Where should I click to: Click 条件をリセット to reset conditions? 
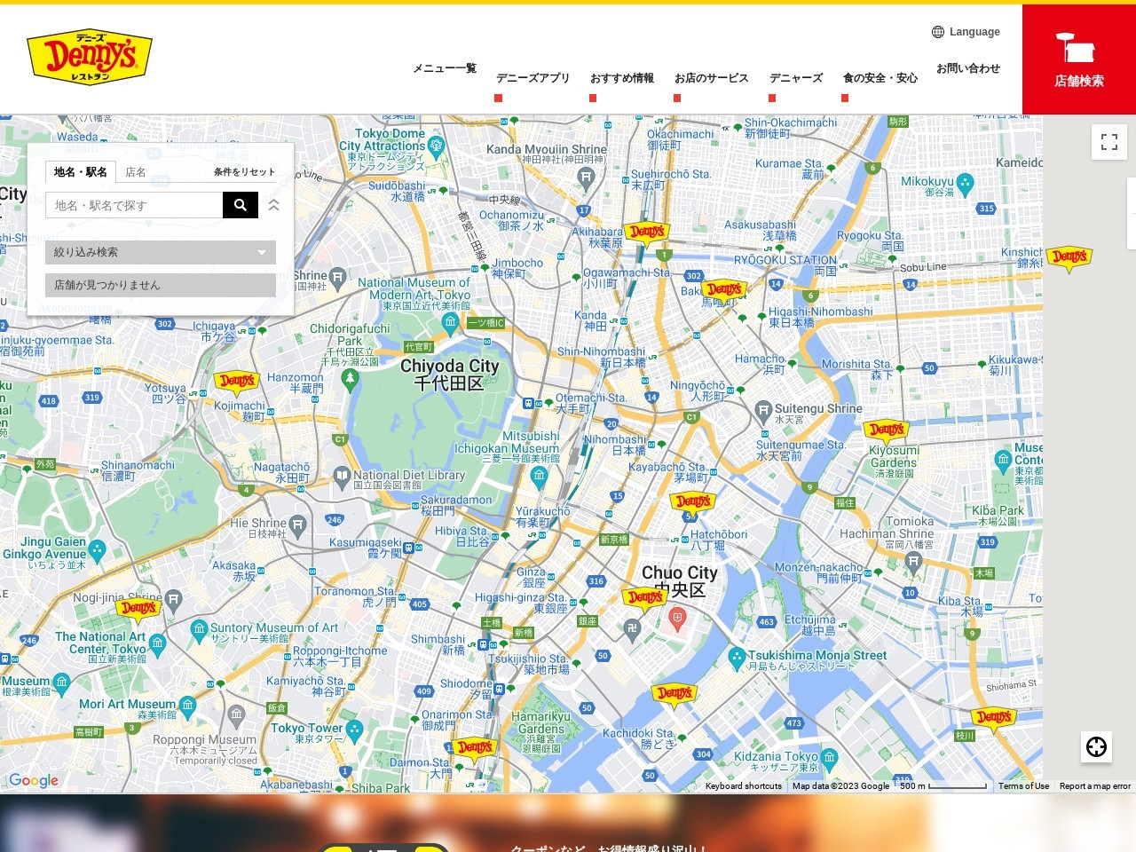click(x=244, y=172)
